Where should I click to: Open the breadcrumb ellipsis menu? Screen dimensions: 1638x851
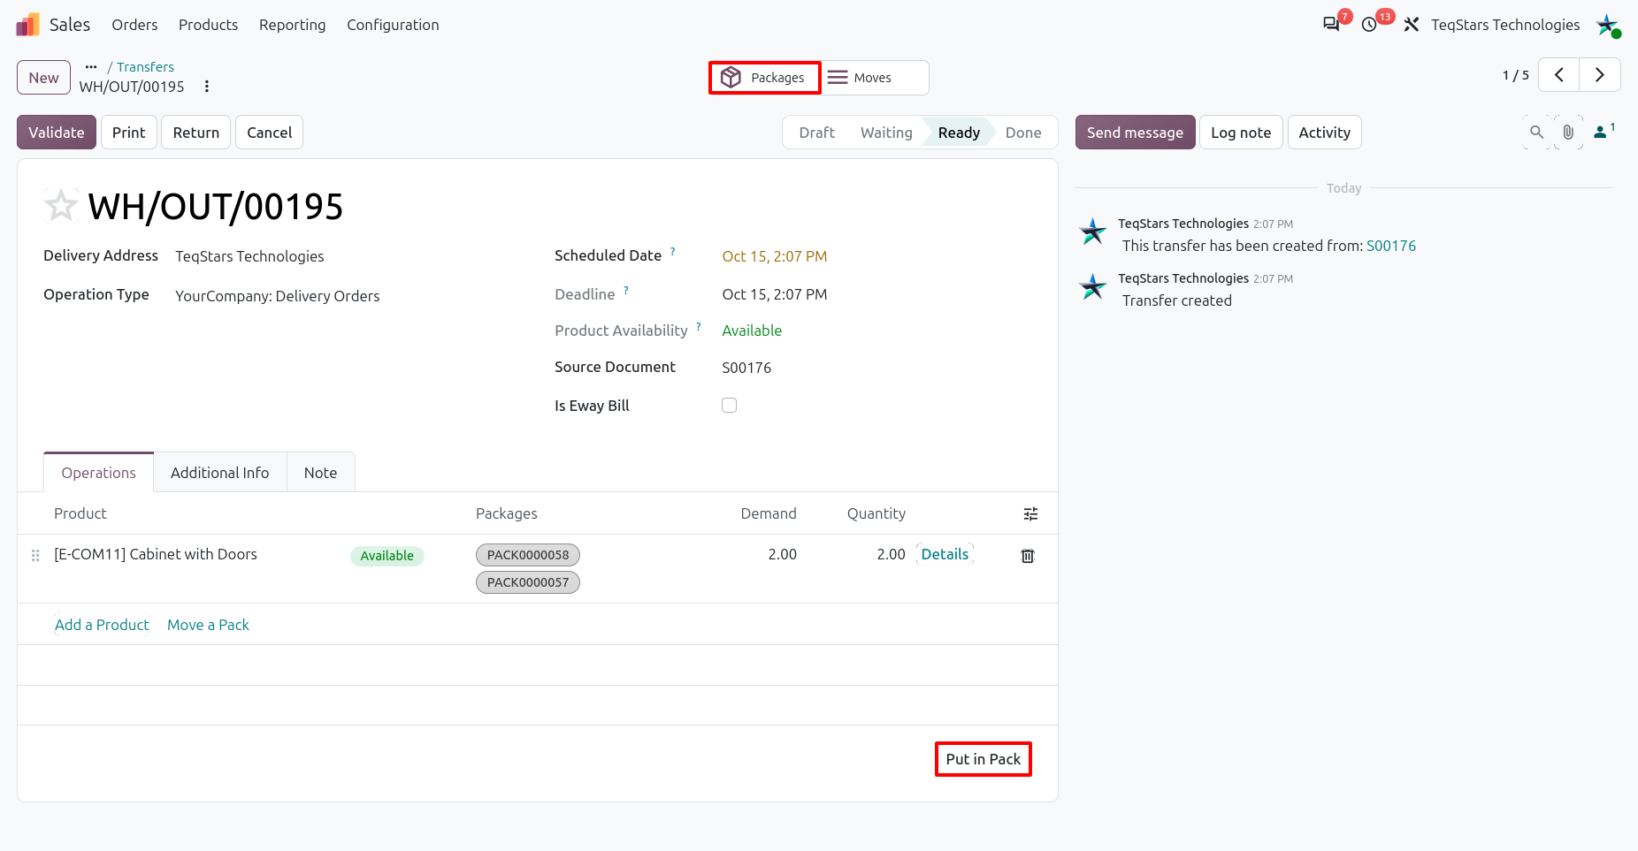tap(91, 66)
